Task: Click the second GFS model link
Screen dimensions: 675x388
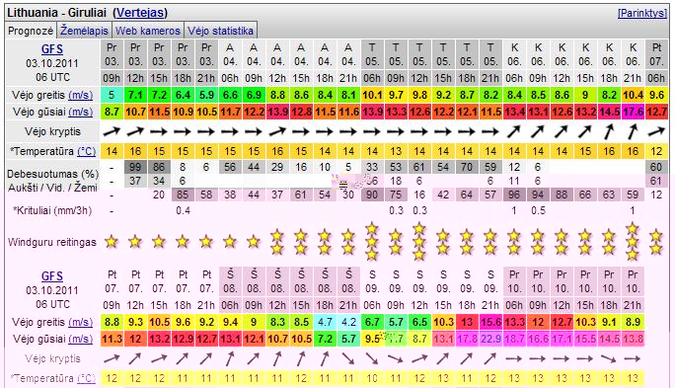Action: click(x=52, y=276)
